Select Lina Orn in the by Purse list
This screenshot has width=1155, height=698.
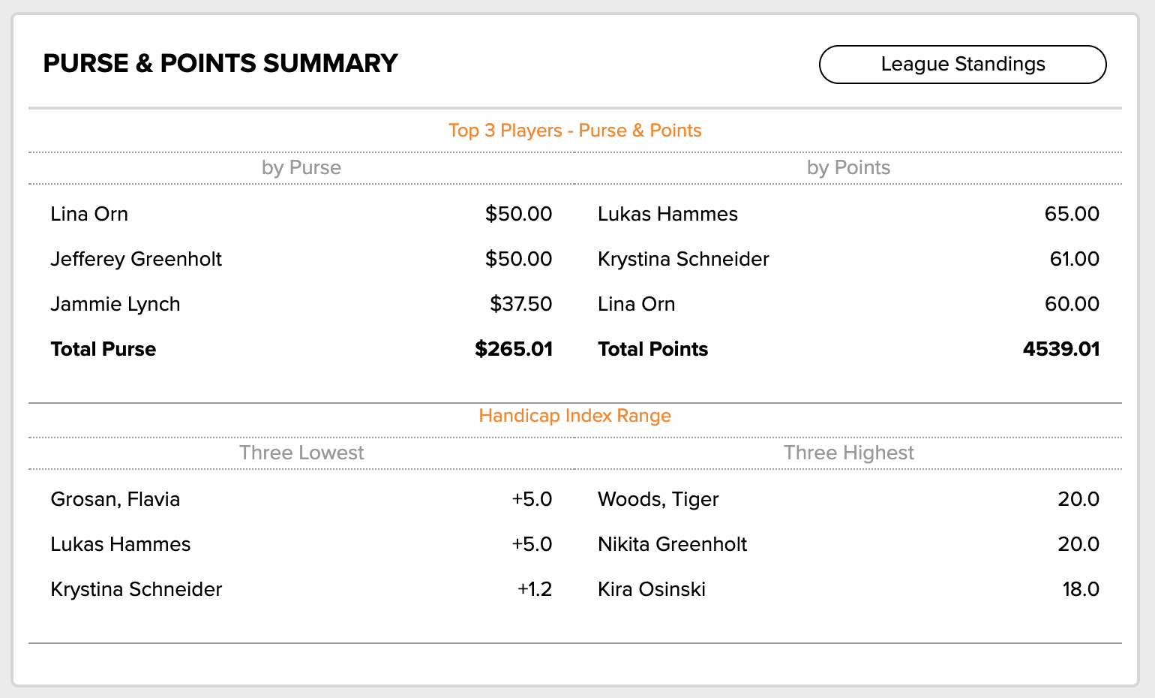tap(89, 214)
